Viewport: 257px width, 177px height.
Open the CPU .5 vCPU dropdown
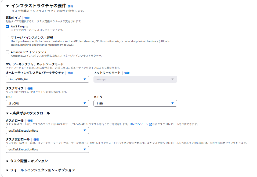(47, 103)
